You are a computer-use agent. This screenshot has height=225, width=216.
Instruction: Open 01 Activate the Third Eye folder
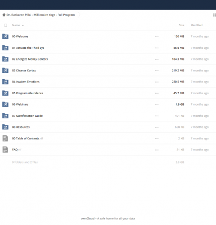pos(28,48)
